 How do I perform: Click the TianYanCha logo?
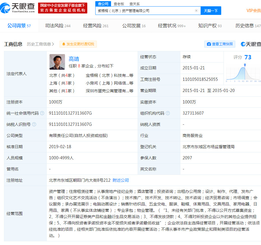click(17, 8)
